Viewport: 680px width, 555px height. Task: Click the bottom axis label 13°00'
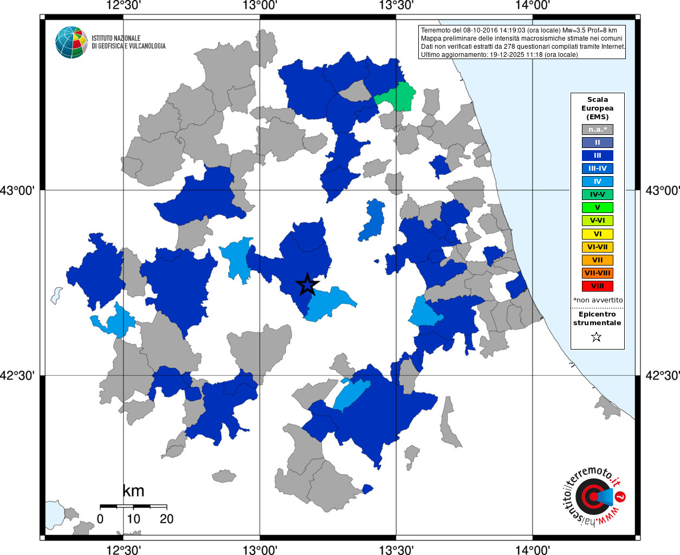[260, 550]
